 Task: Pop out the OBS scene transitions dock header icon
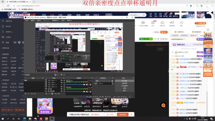[x=113, y=78]
